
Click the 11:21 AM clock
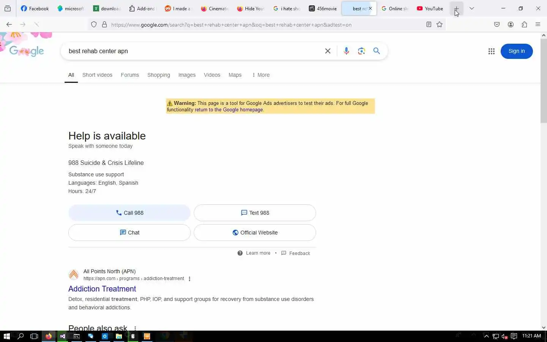tap(531, 336)
